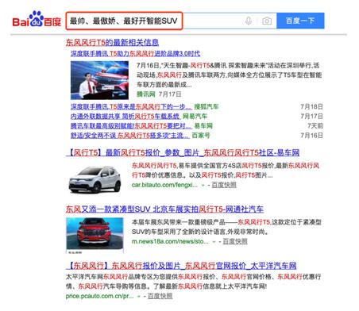
Task: Click the 搜狐汽车 source label
Action: point(207,107)
